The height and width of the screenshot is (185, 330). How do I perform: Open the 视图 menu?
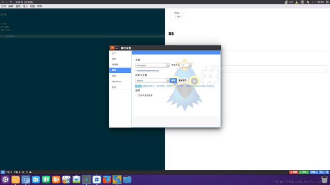[32, 6]
